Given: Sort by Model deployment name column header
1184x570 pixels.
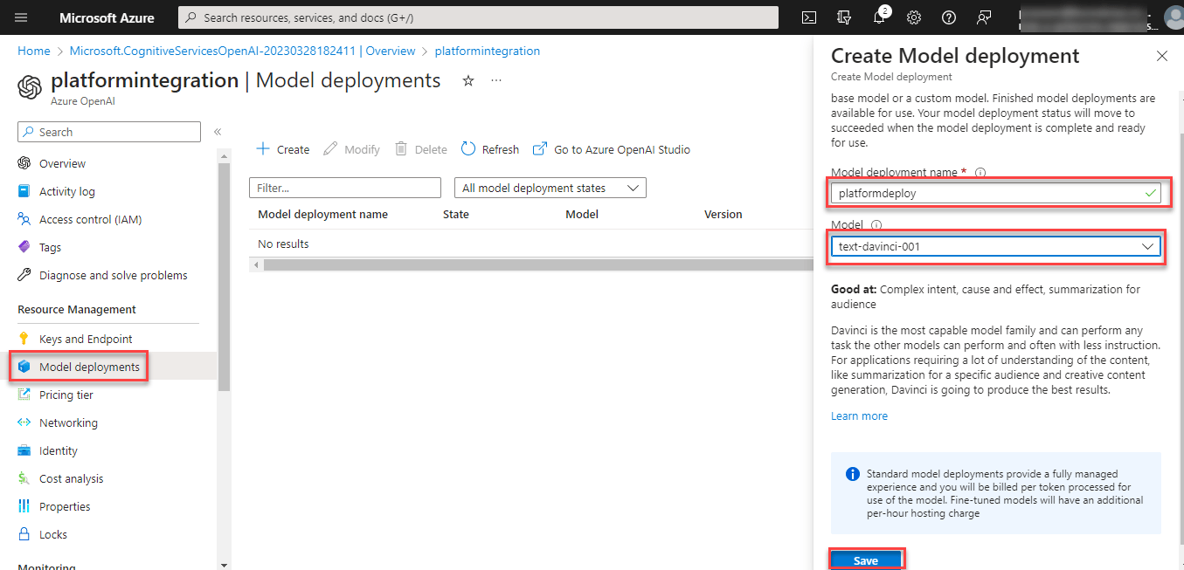Looking at the screenshot, I should coord(322,214).
